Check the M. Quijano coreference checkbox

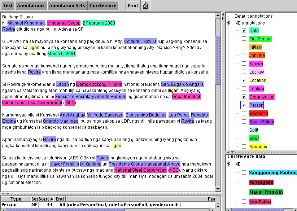click(244, 182)
